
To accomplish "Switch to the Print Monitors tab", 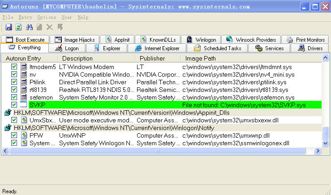I will (x=305, y=39).
